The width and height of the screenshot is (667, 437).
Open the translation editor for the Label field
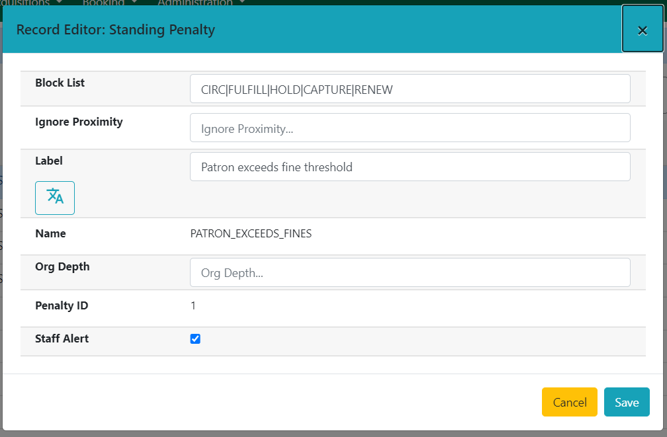point(55,198)
